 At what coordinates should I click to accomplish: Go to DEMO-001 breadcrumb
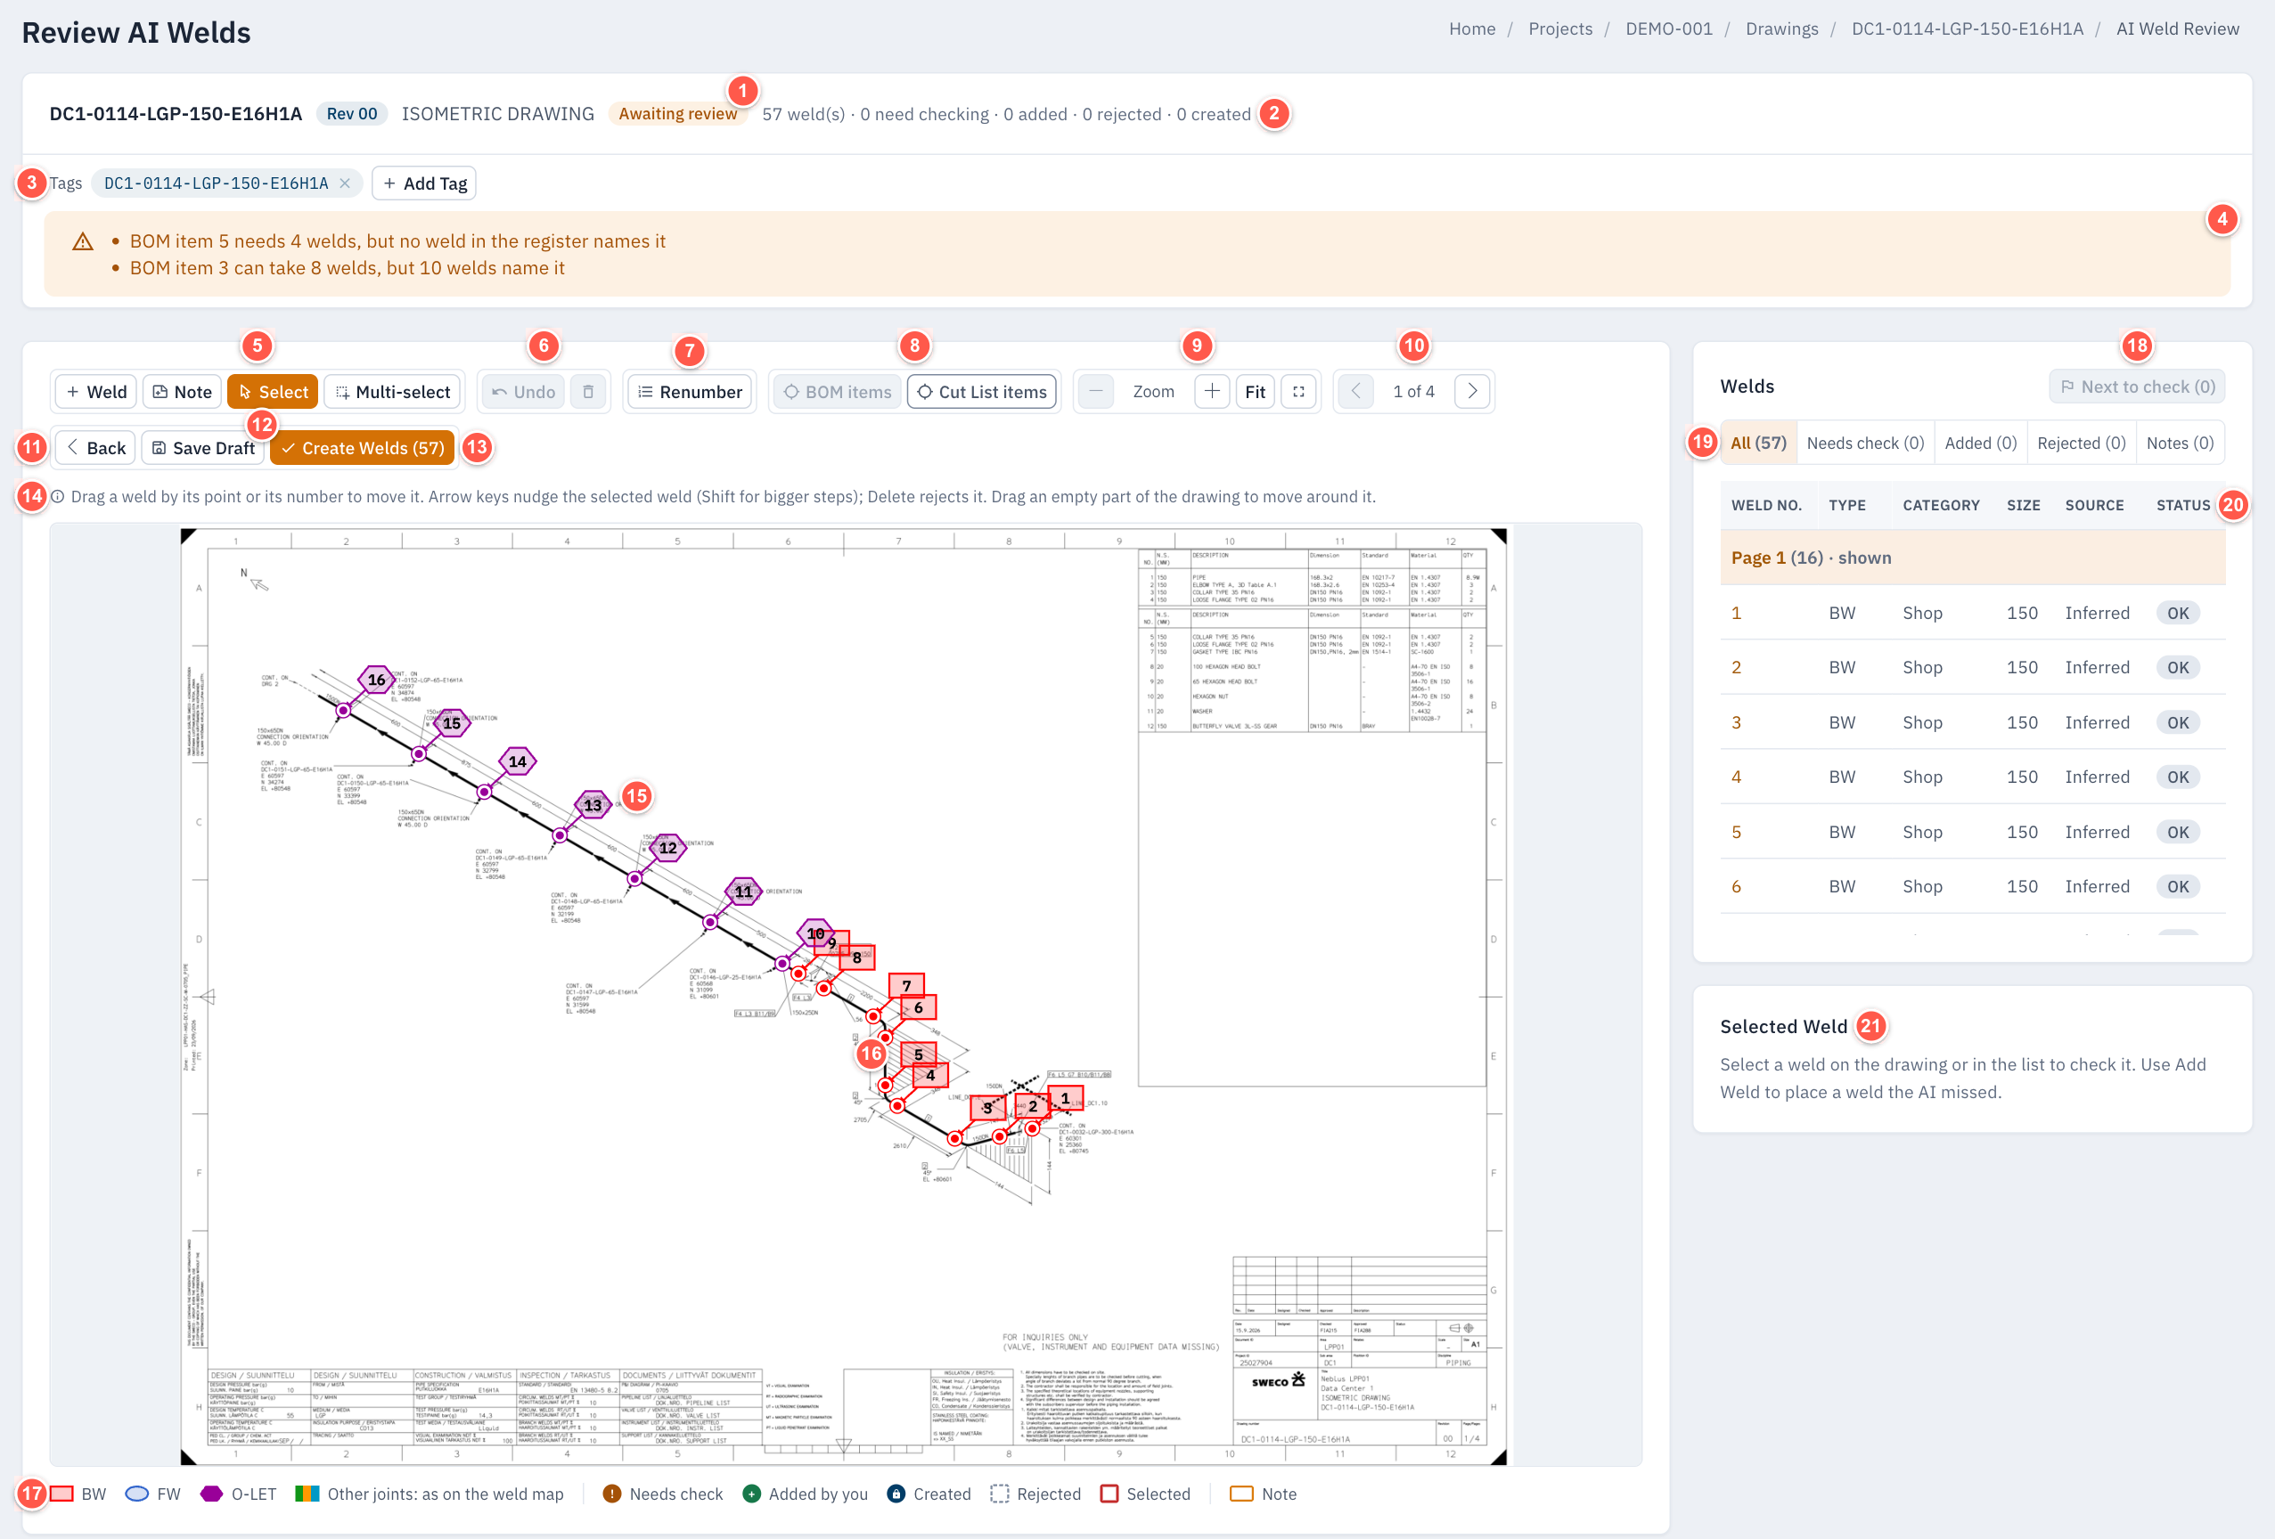[1668, 28]
